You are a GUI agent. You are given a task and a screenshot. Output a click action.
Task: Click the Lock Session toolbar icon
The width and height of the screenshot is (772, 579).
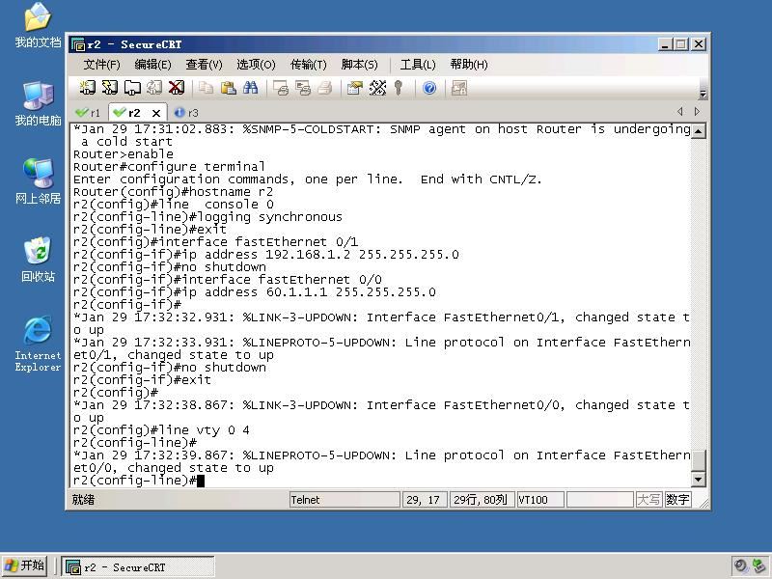point(459,88)
